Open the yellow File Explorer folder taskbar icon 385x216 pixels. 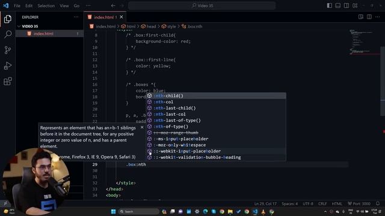230,211
